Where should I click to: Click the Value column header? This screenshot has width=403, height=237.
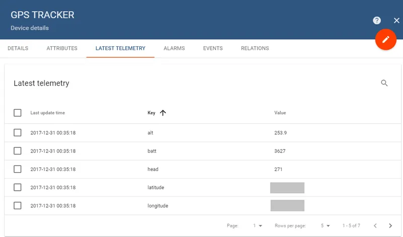(x=280, y=113)
